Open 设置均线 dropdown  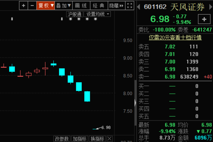[x=97, y=14]
